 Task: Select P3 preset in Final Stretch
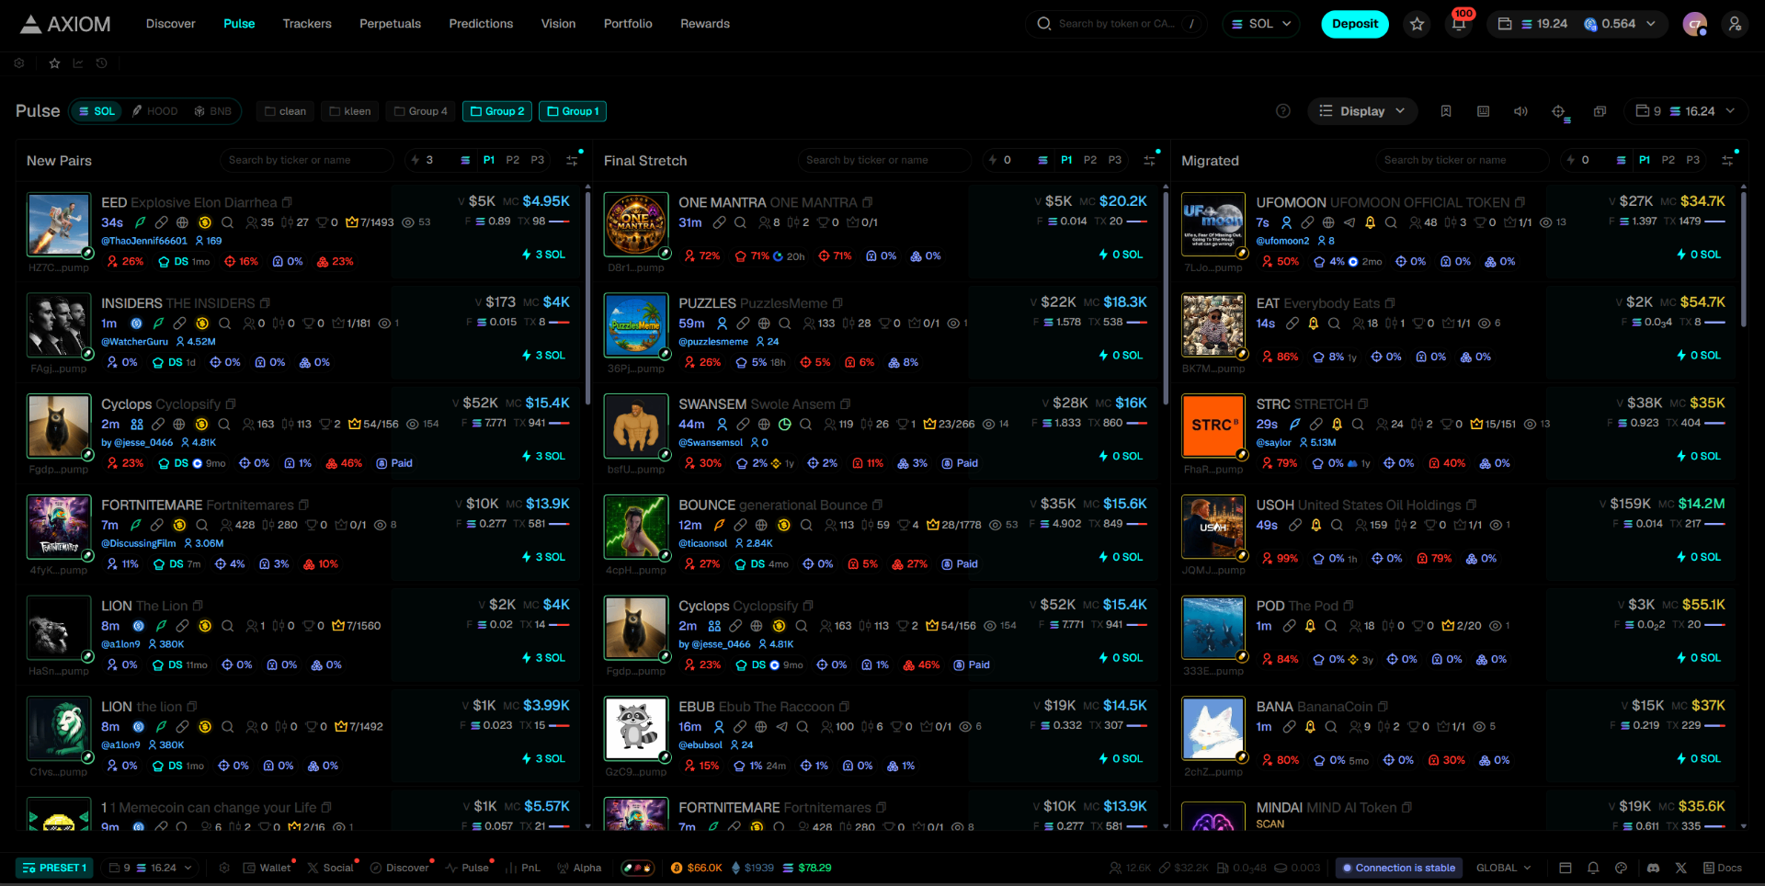coord(1115,160)
